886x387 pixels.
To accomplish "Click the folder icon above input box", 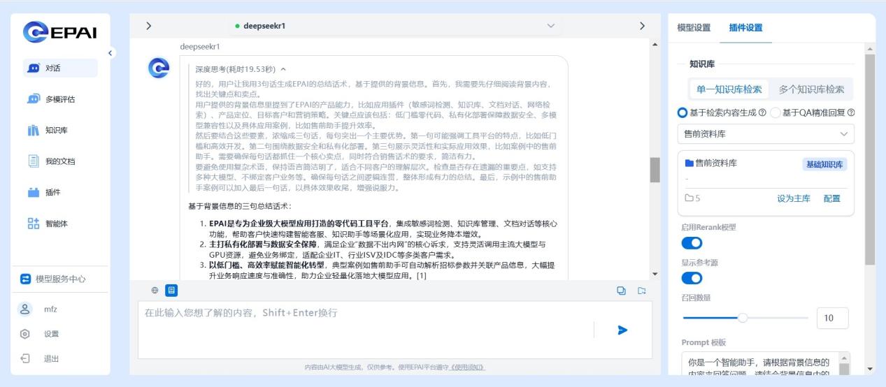I will pyautogui.click(x=641, y=291).
